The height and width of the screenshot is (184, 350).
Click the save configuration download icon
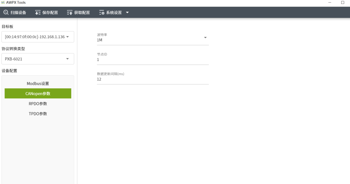click(38, 13)
